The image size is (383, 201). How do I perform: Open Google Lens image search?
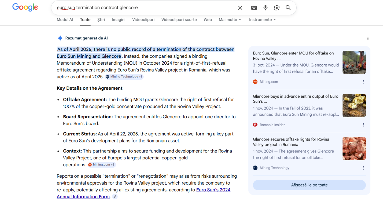[x=277, y=8]
